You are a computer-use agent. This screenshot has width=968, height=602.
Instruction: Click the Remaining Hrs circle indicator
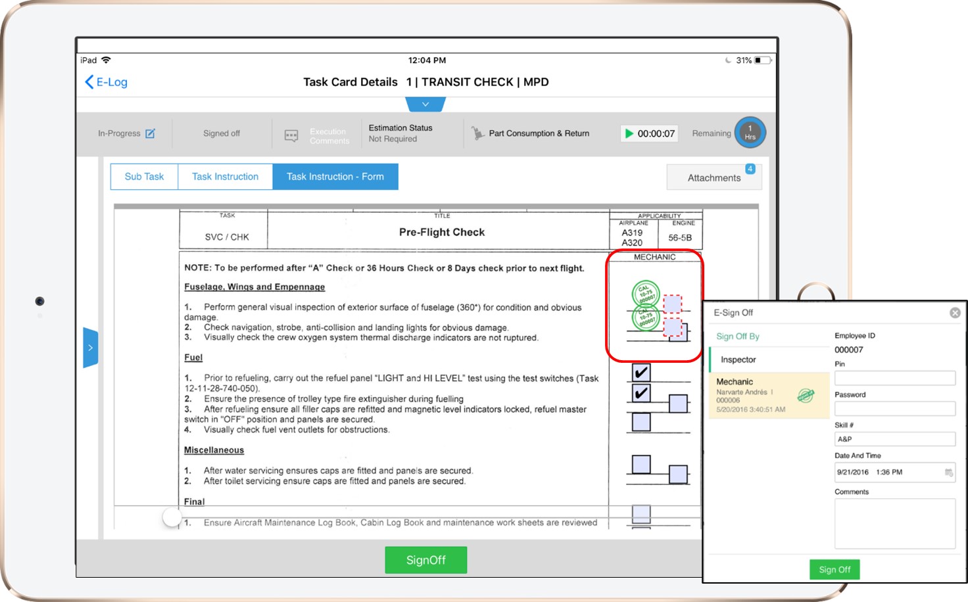coord(750,132)
